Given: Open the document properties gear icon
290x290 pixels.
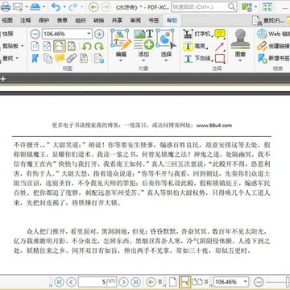Looking at the screenshot, I should pos(99,58).
